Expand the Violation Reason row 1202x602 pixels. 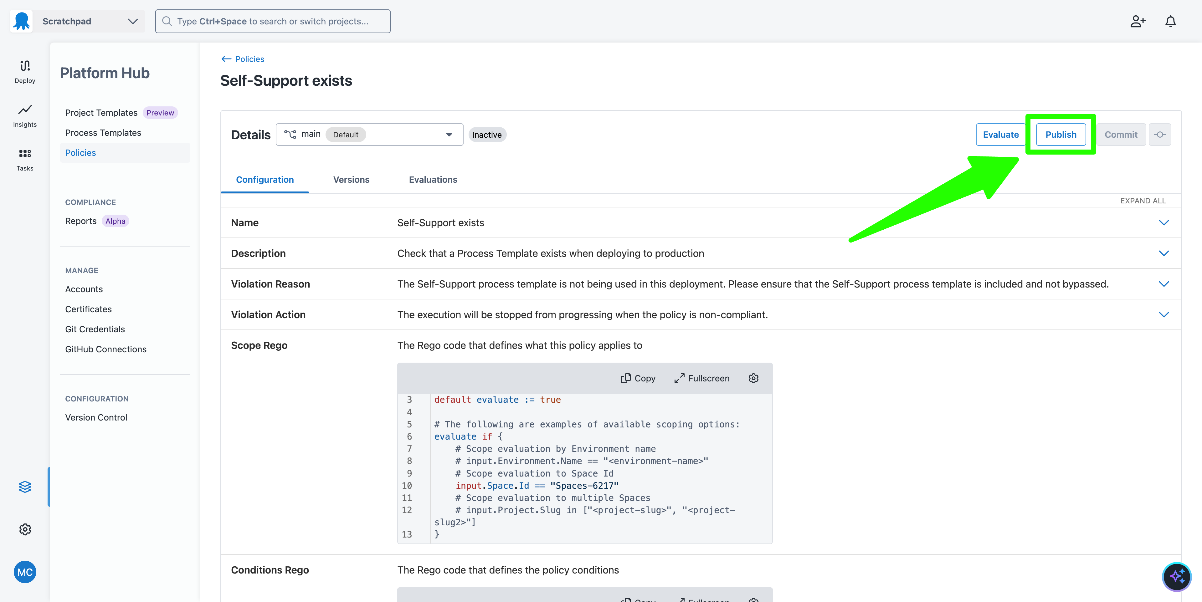tap(1164, 284)
